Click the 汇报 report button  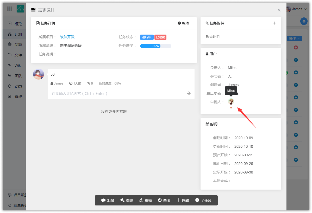pyautogui.click(x=108, y=200)
